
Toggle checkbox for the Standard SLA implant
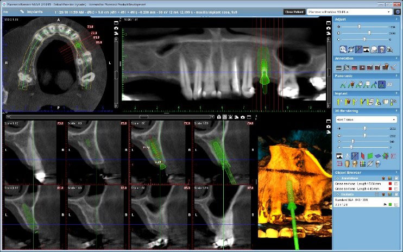coord(395,205)
